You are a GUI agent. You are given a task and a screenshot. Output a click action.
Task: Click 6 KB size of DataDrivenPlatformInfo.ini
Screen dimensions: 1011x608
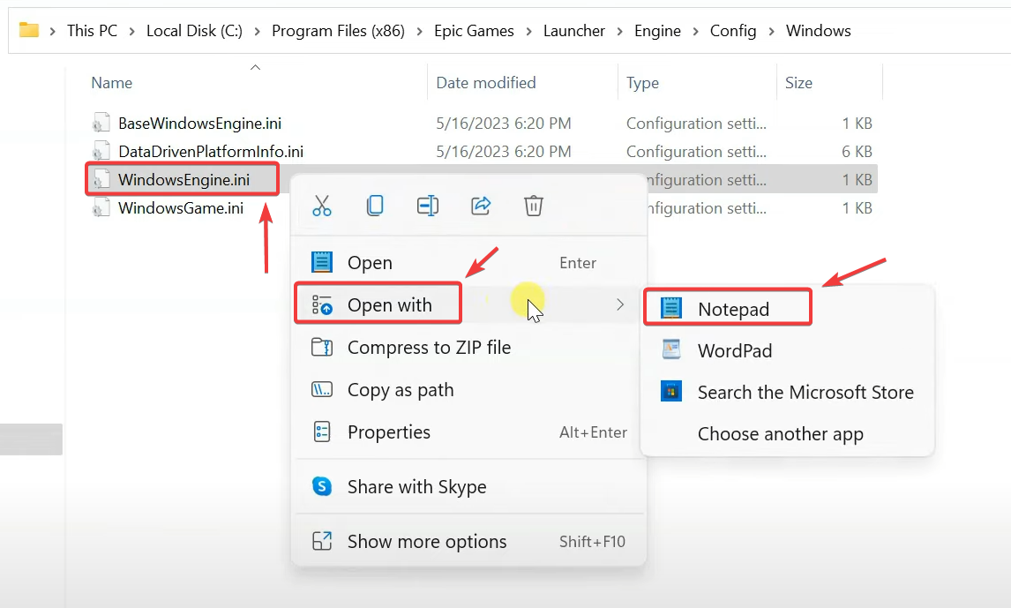[x=857, y=152]
